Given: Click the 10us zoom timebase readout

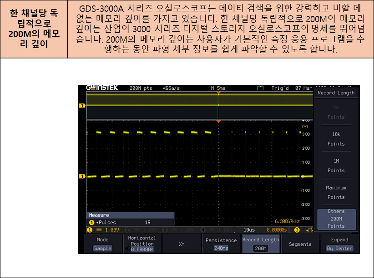Looking at the screenshot, I should pyautogui.click(x=249, y=230).
